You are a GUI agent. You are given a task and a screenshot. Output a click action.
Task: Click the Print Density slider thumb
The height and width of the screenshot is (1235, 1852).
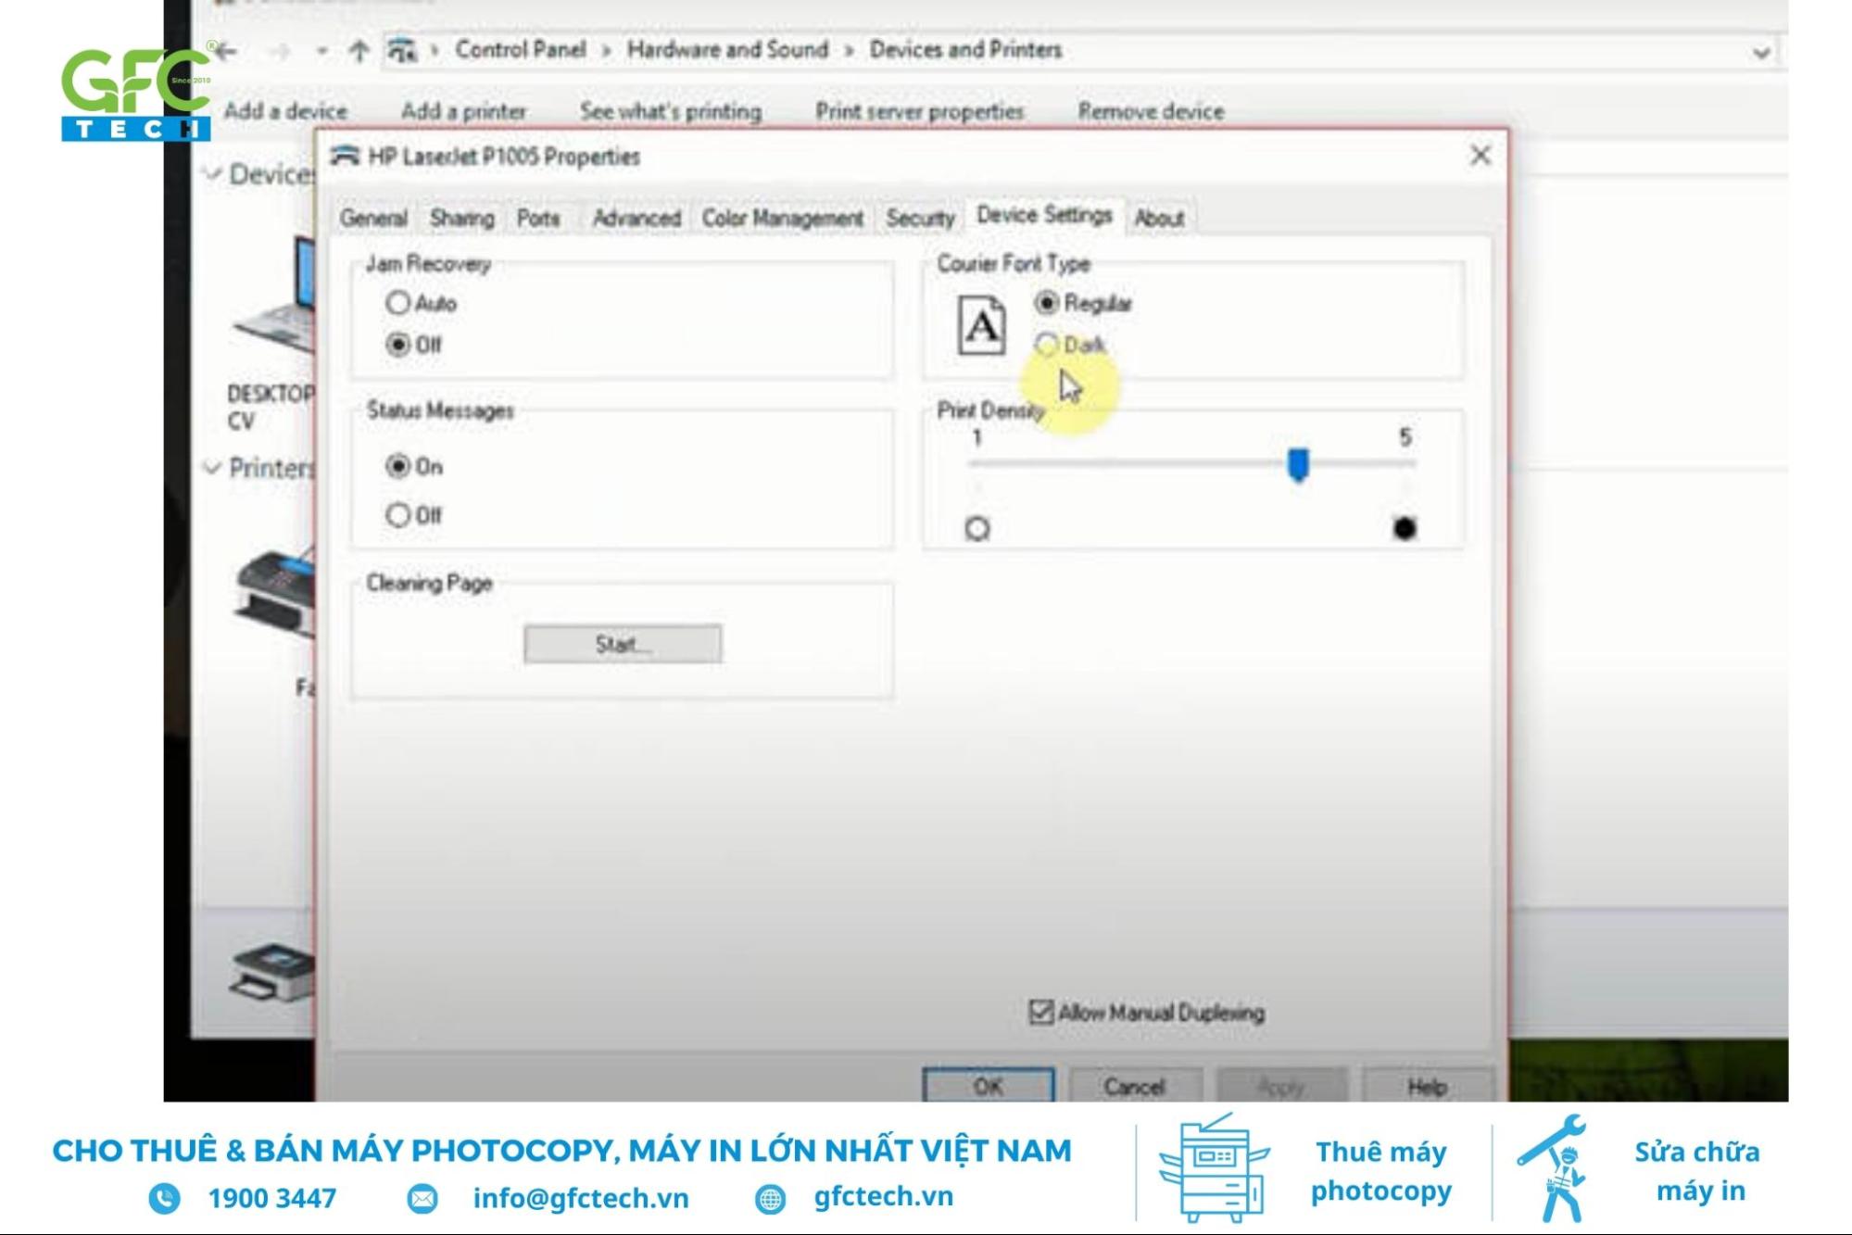point(1298,465)
